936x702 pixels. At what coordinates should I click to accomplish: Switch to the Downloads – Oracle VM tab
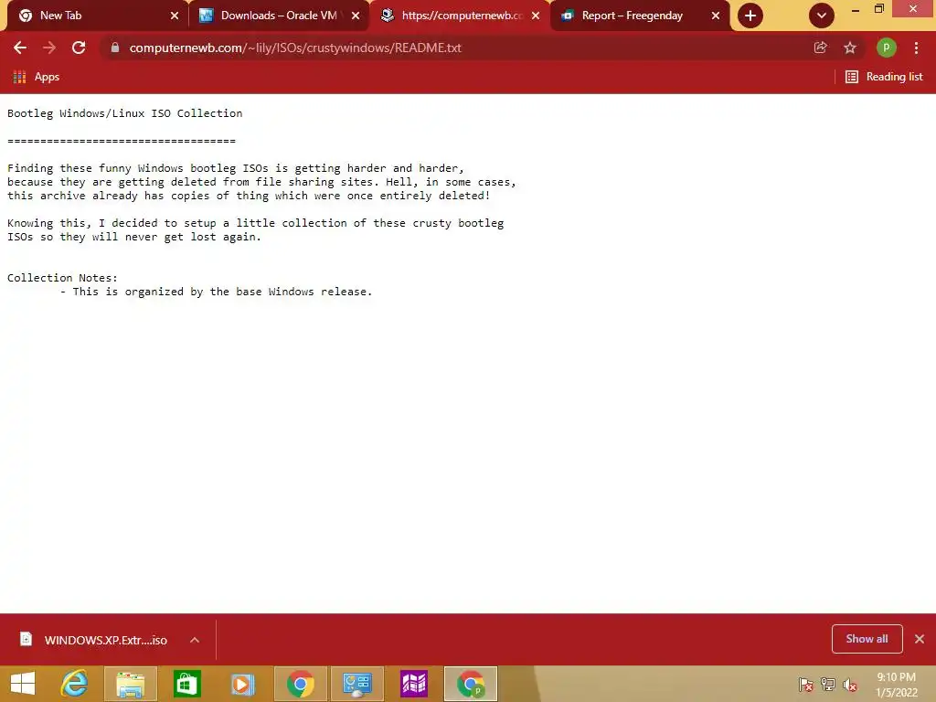pyautogui.click(x=280, y=16)
